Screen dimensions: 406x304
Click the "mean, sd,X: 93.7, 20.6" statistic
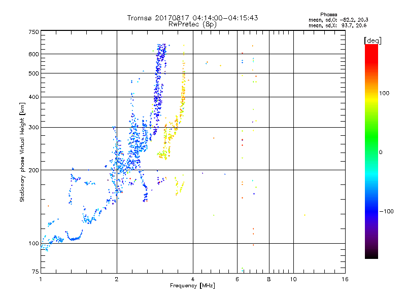[x=337, y=25]
